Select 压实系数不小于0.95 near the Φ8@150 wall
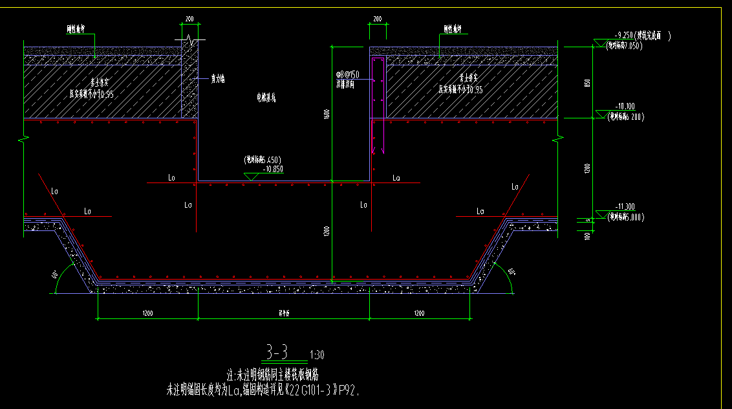This screenshot has width=732, height=409. click(461, 89)
